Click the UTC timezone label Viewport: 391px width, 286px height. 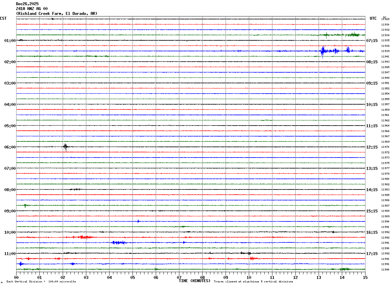point(373,18)
